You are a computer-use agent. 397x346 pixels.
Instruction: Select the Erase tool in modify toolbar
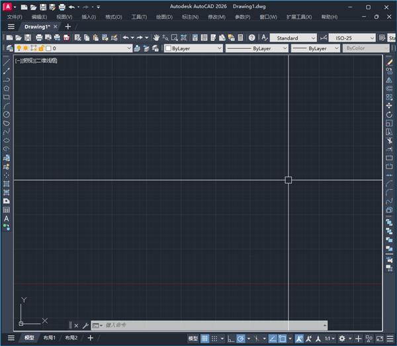389,62
